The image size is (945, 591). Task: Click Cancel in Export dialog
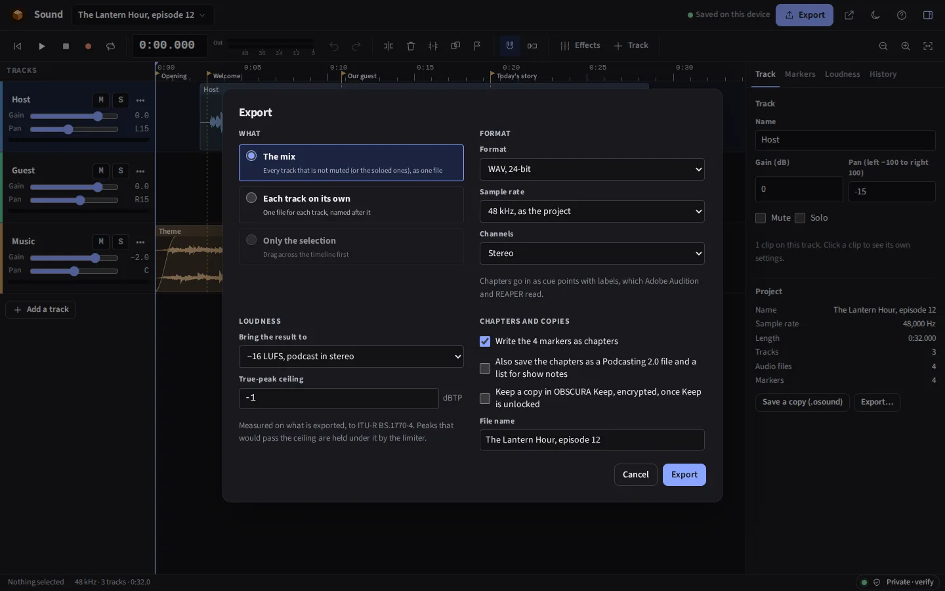click(635, 475)
